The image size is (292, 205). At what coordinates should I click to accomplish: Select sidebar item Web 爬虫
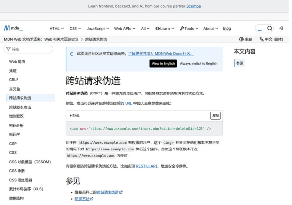point(17,62)
